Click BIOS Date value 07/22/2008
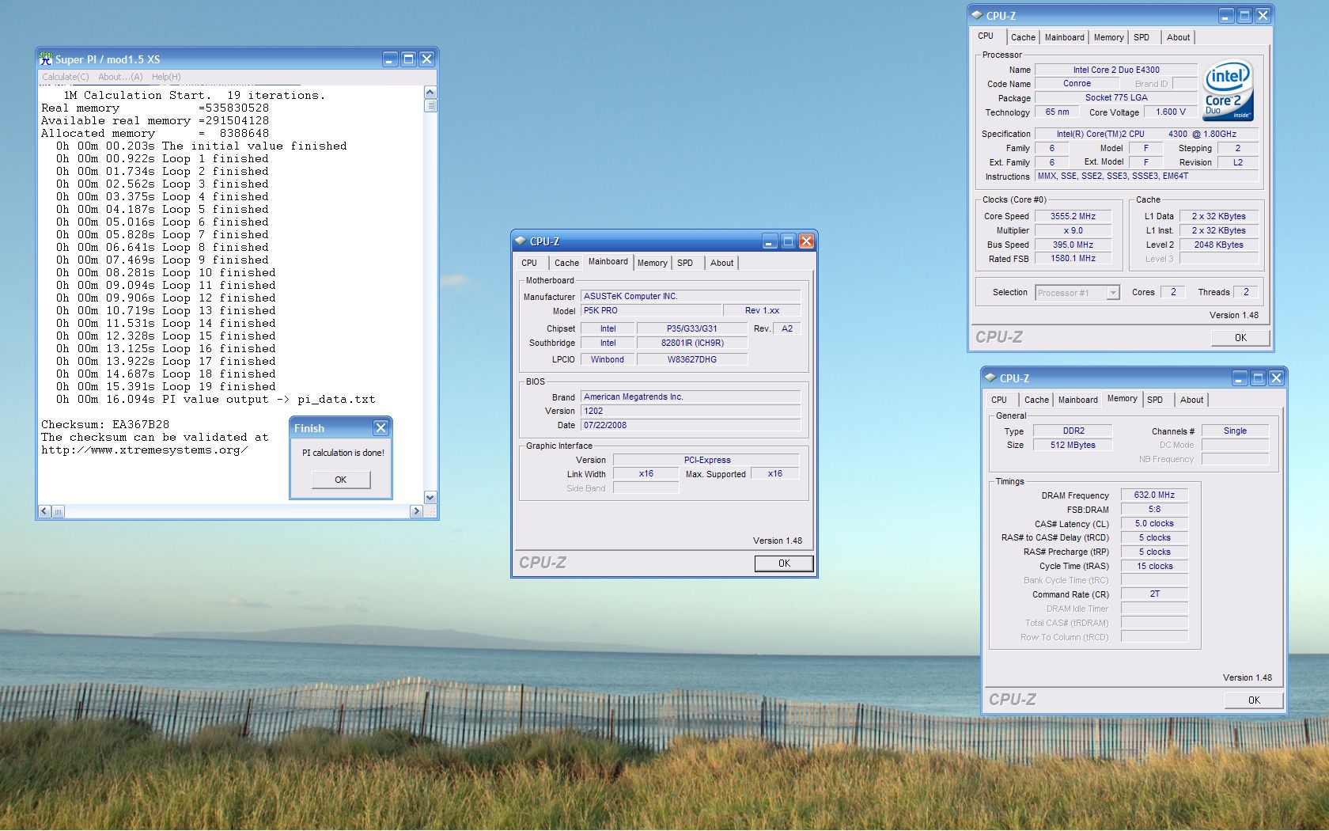 [x=691, y=425]
